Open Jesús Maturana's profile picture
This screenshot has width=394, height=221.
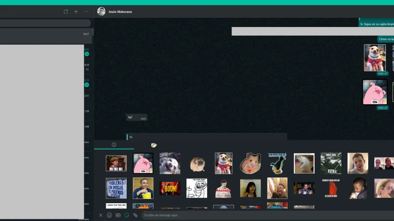pos(101,12)
